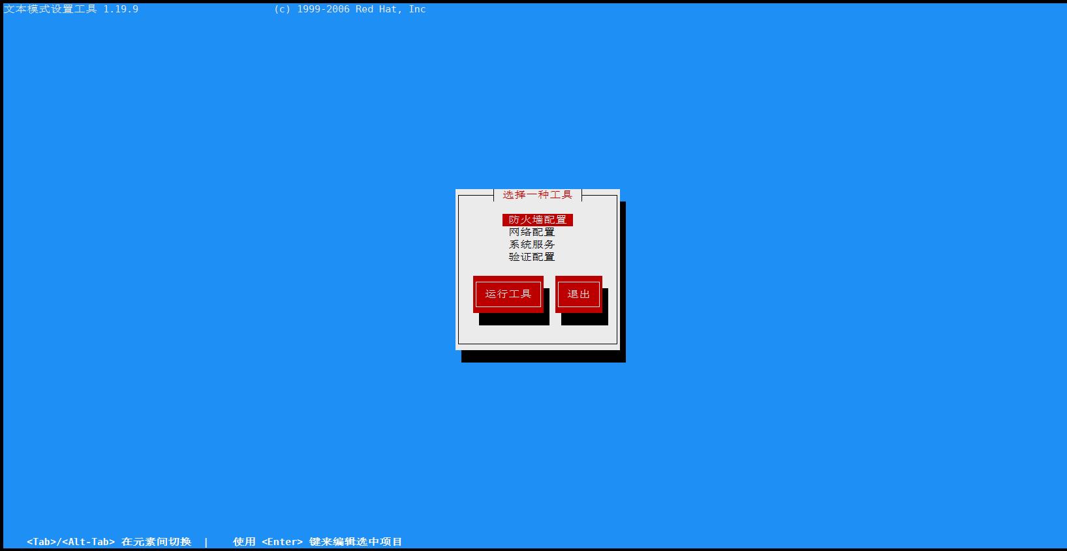Click the 退出 button to quit

pos(579,294)
